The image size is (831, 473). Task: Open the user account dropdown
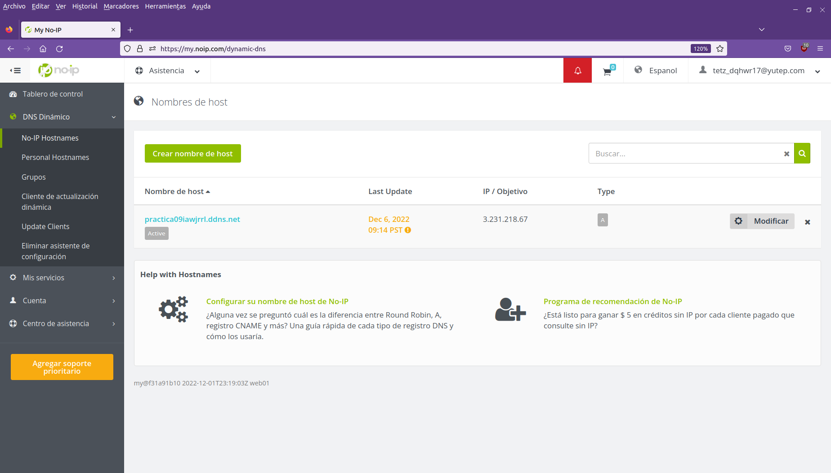[x=760, y=71]
